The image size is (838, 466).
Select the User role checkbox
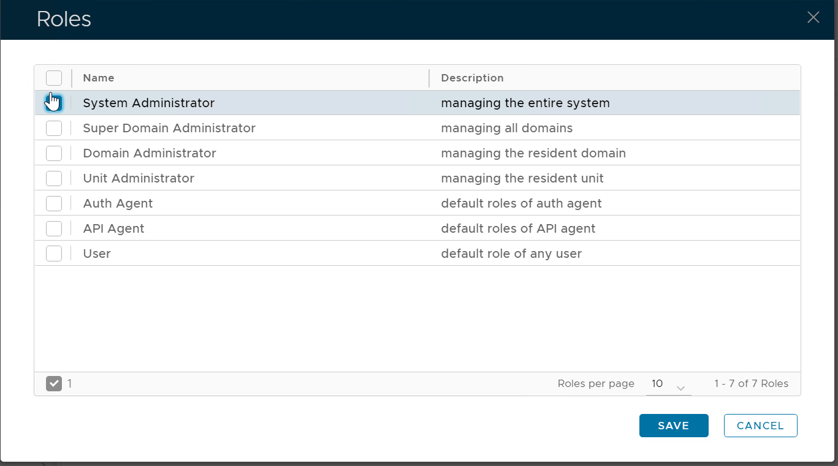pos(54,254)
